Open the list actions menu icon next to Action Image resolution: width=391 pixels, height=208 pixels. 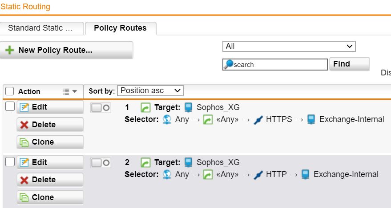tap(70, 92)
